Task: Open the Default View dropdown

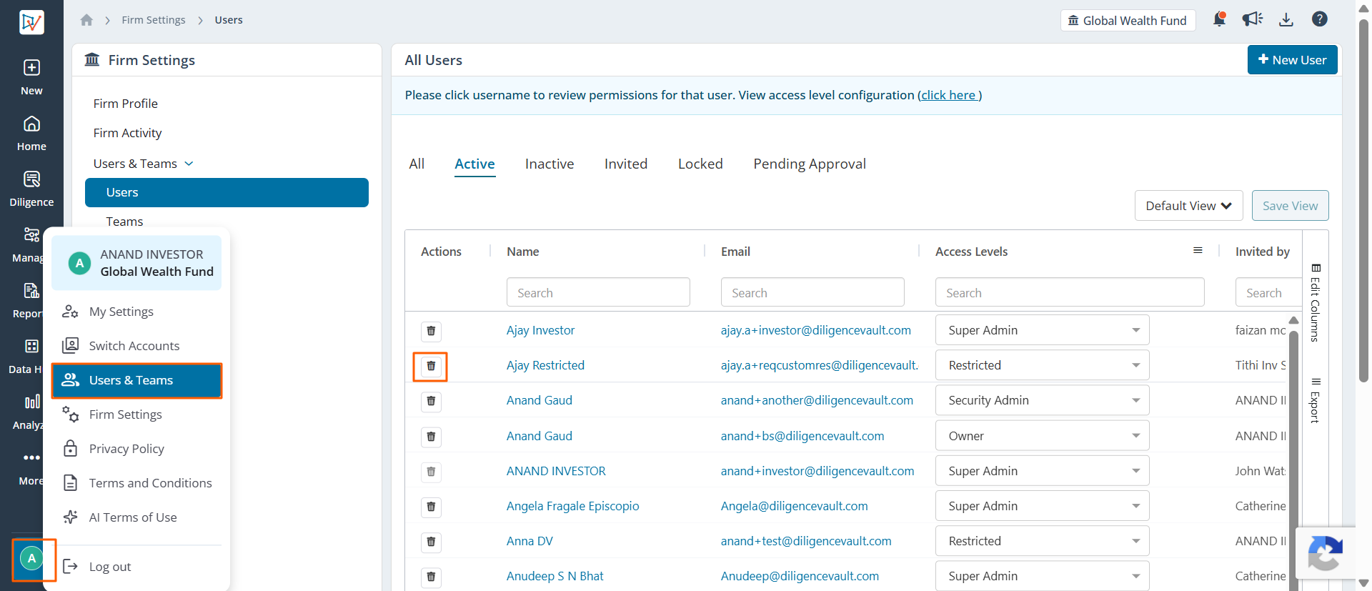Action: [1188, 206]
